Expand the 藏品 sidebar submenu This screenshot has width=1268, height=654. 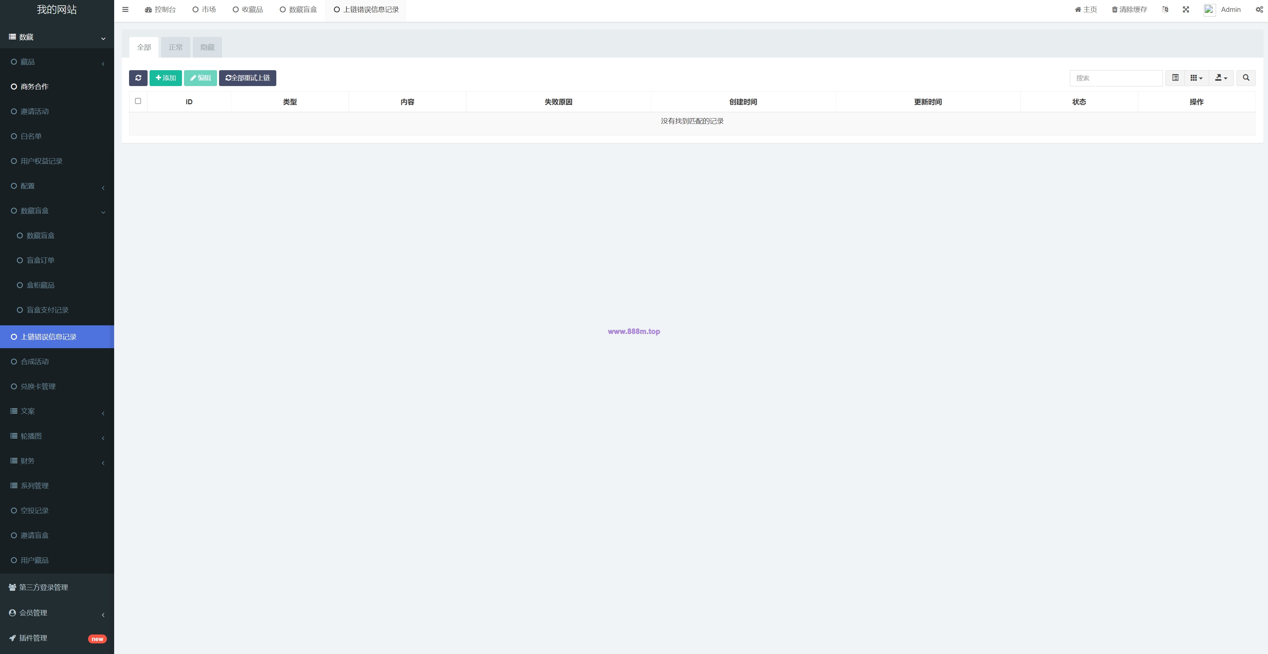coord(57,62)
